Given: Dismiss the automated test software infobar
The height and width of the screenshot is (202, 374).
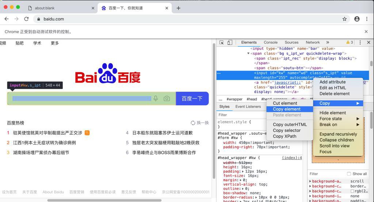Looking at the screenshot, I should click(366, 31).
